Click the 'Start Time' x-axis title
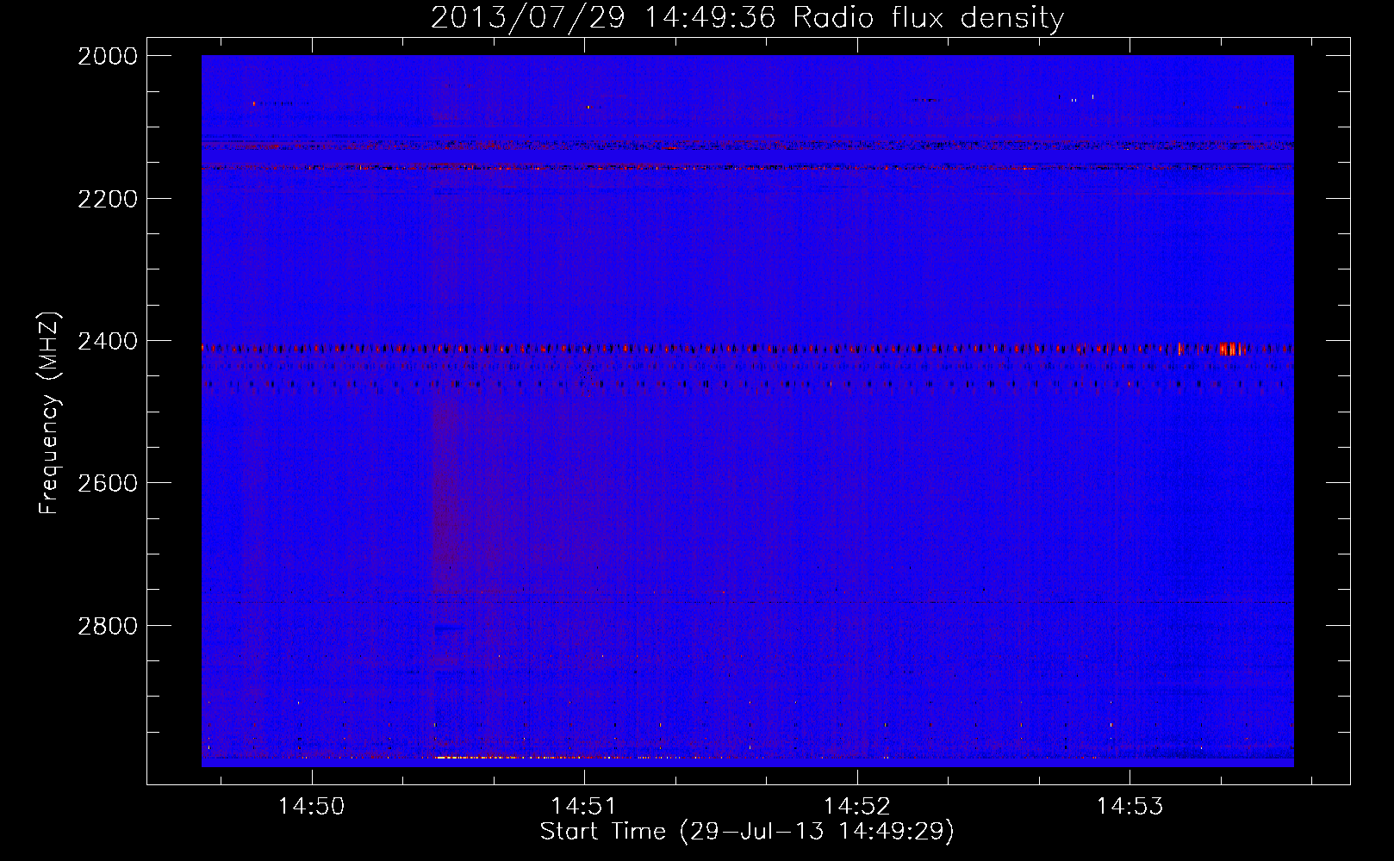The image size is (1394, 861). click(603, 831)
